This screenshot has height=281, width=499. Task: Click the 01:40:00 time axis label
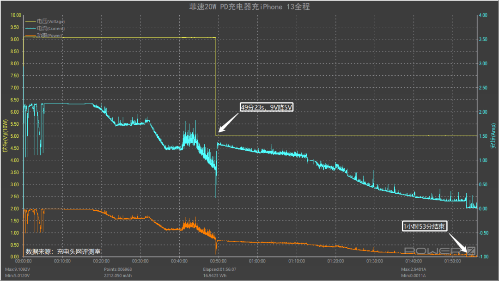(x=414, y=261)
